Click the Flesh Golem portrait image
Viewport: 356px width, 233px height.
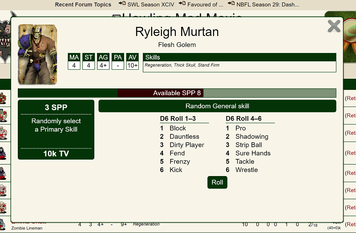pos(37,54)
